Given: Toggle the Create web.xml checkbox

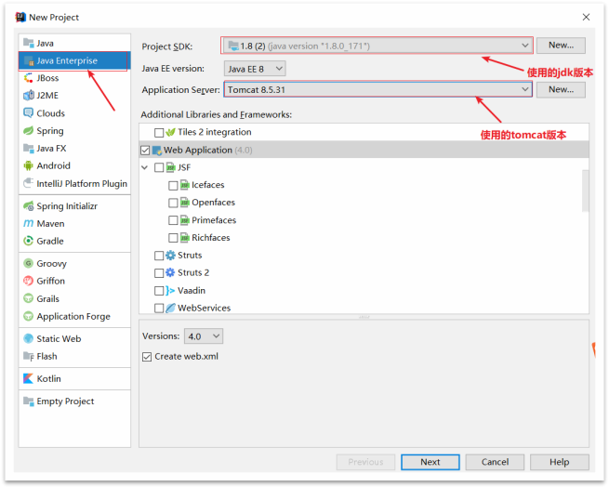Looking at the screenshot, I should point(147,357).
